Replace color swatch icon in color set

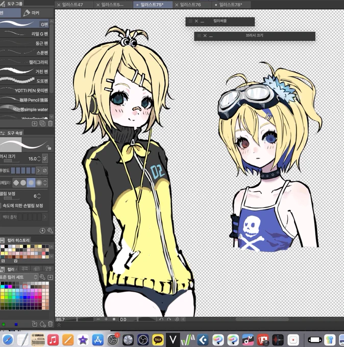[x=34, y=324]
